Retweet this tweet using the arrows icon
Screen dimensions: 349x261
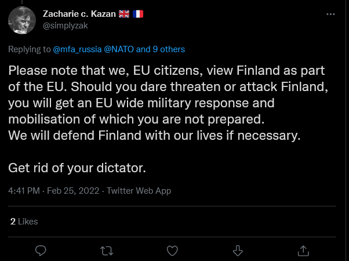(107, 251)
